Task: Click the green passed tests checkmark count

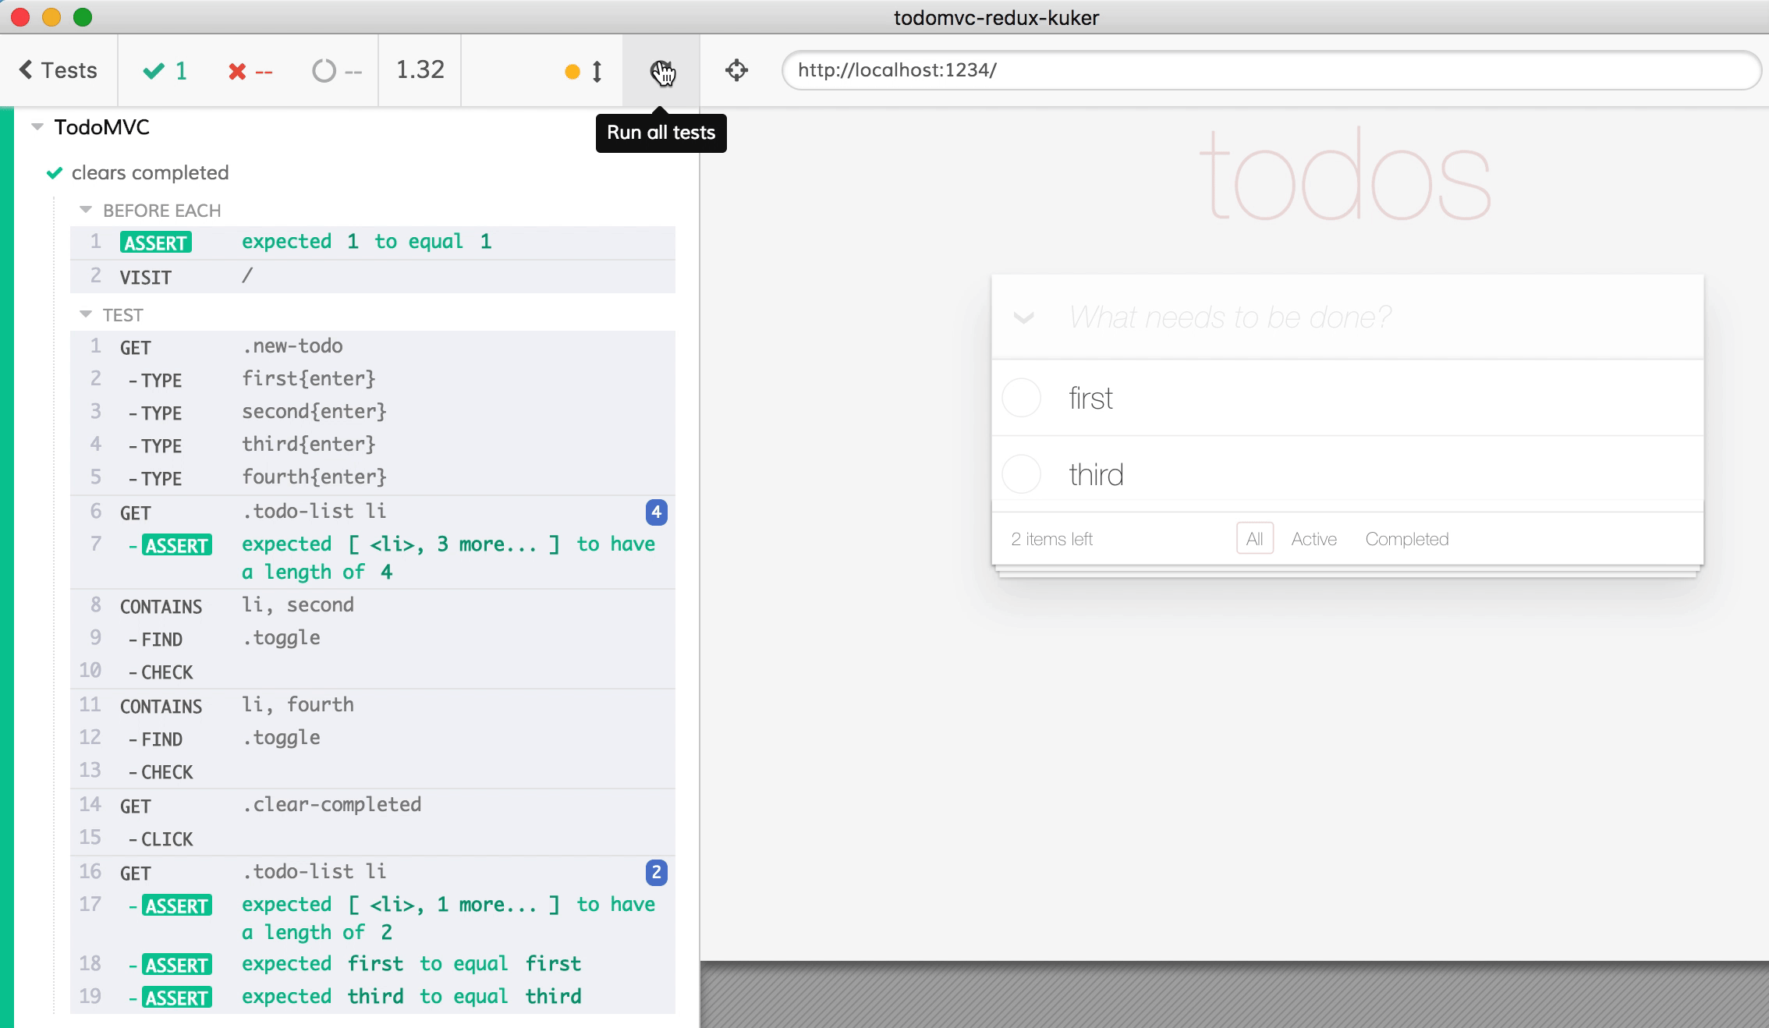Action: pos(165,71)
